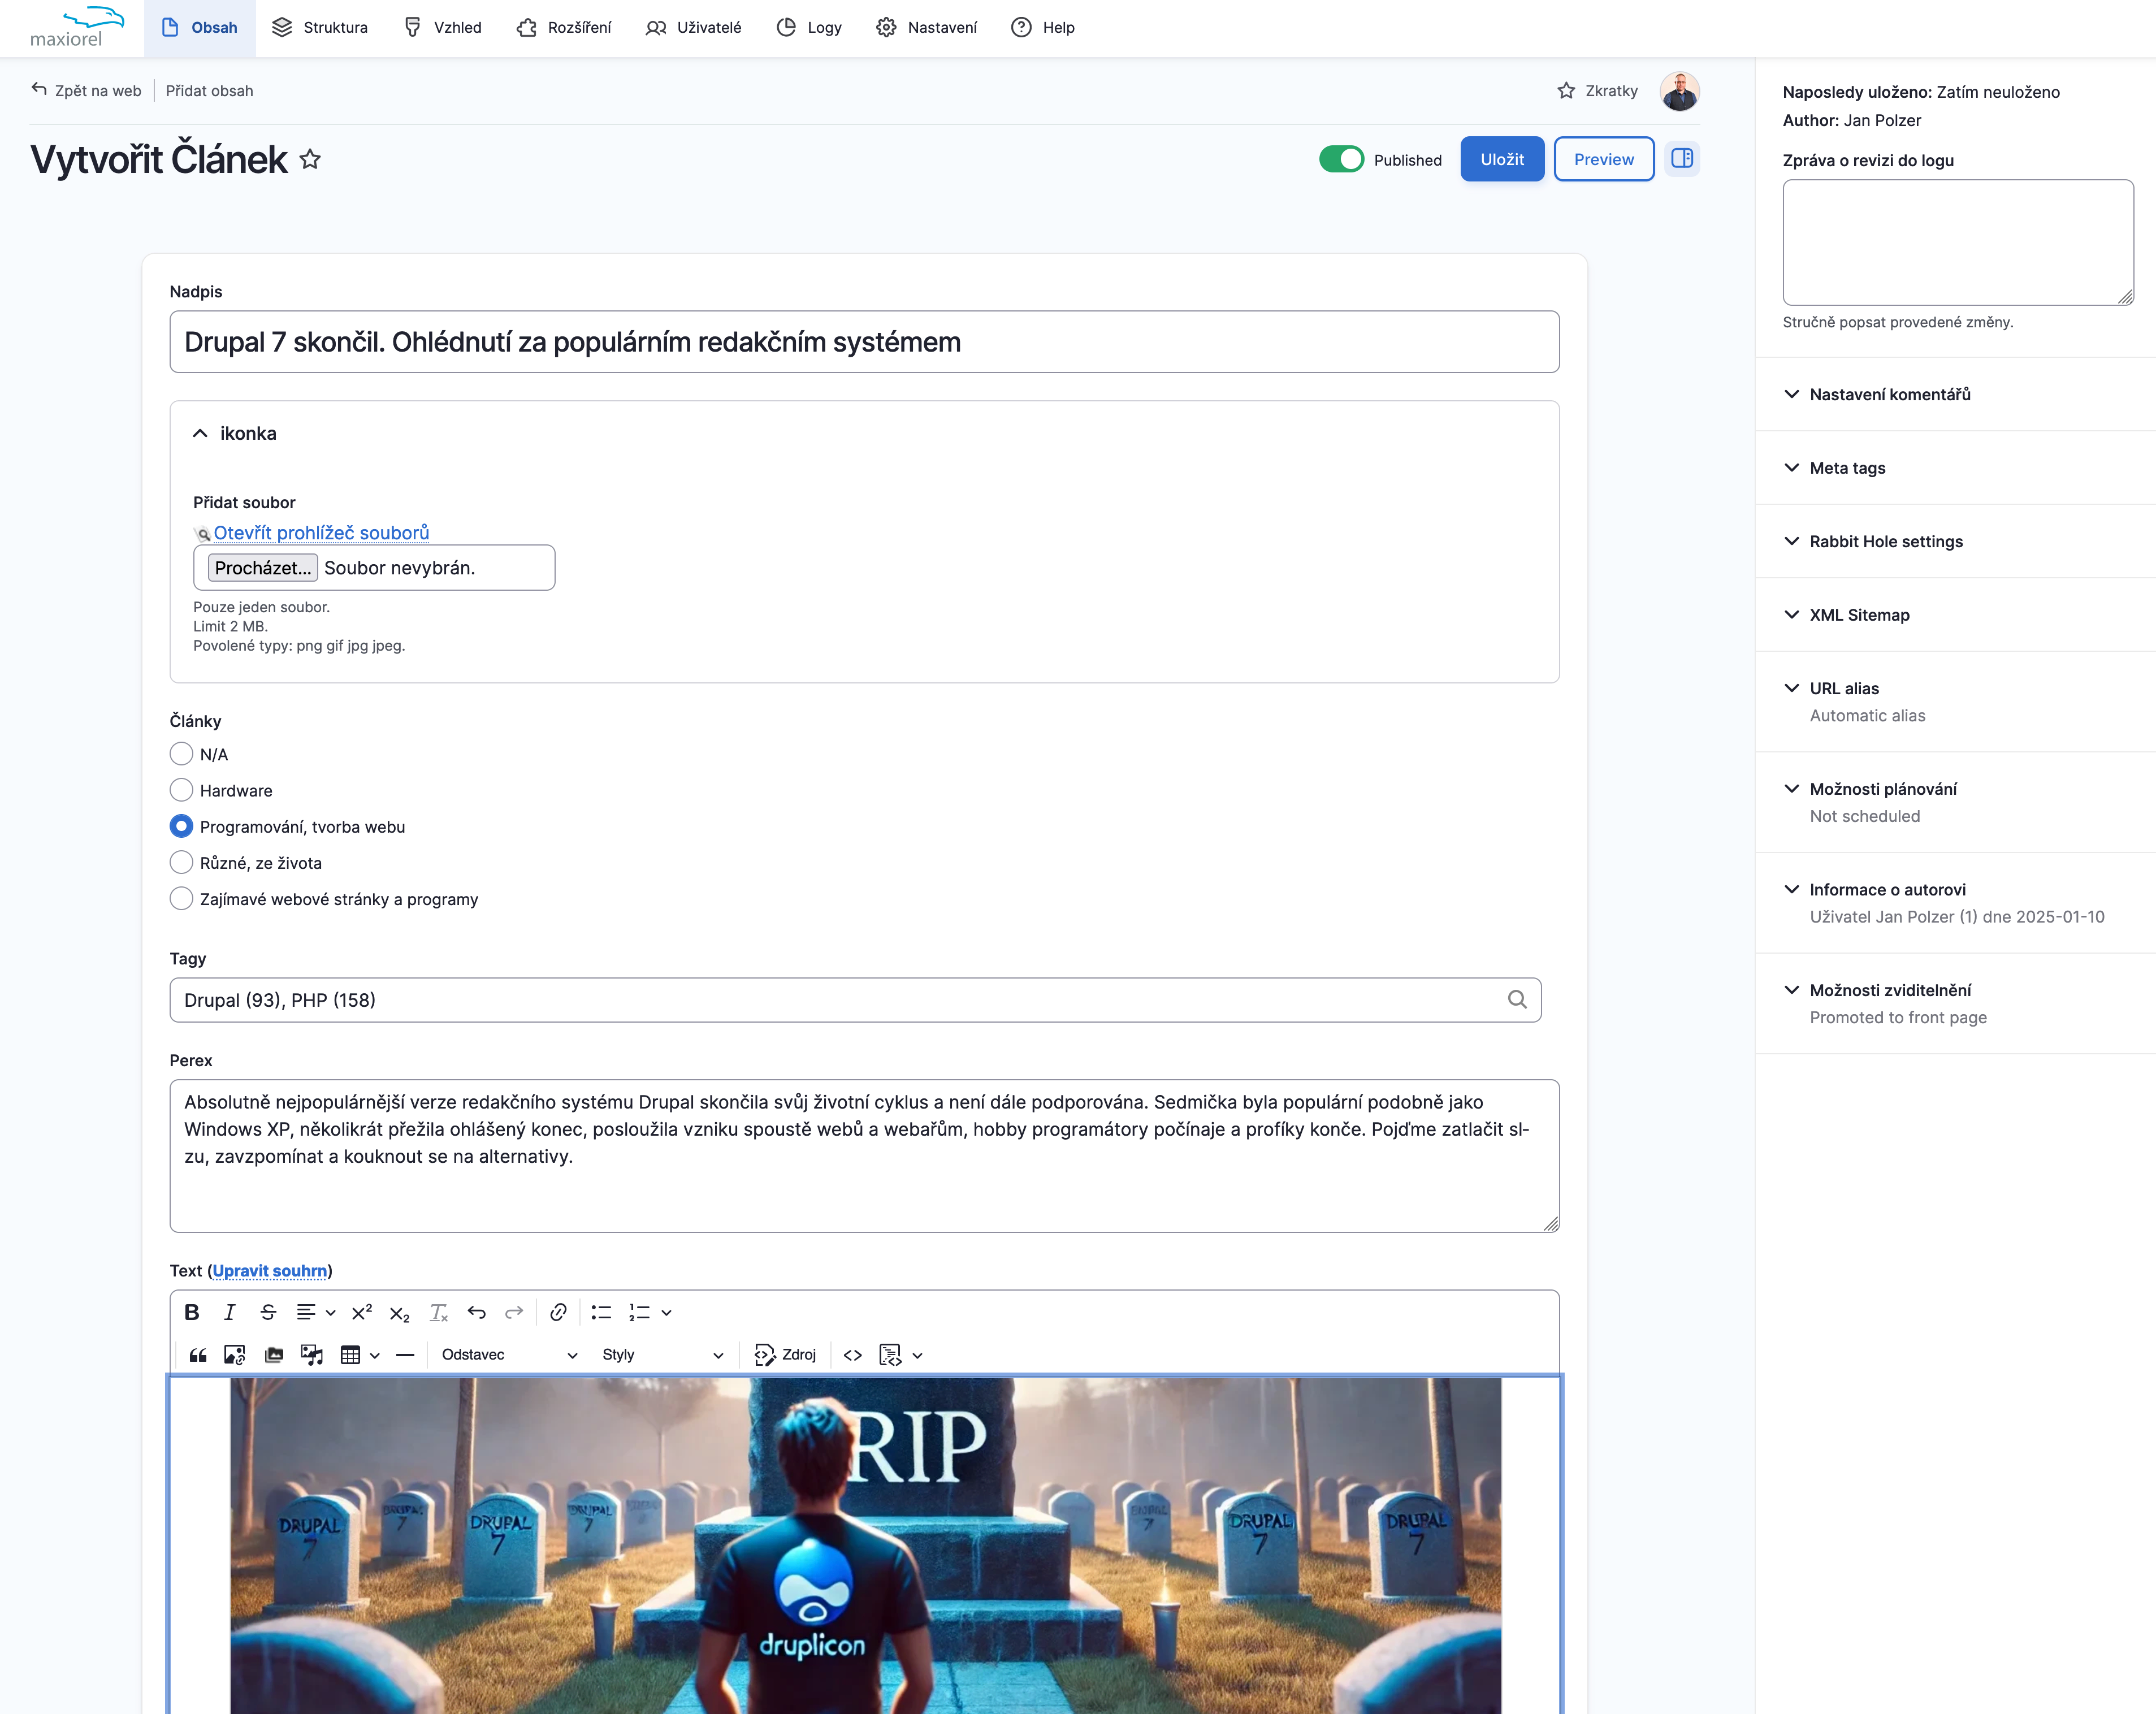
Task: Open the Otevřít prohlížeč souborů link
Action: pyautogui.click(x=321, y=533)
